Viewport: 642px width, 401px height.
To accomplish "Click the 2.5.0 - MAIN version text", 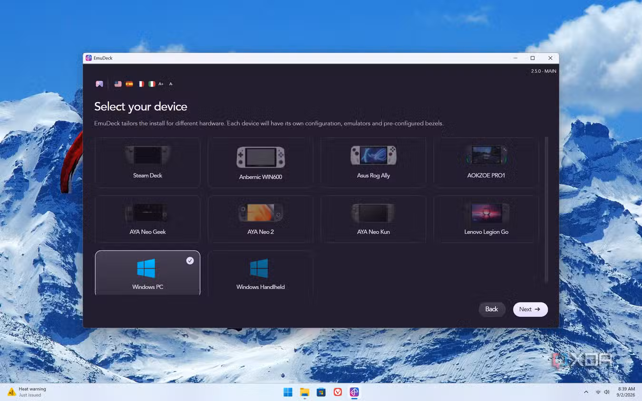I will tap(544, 71).
